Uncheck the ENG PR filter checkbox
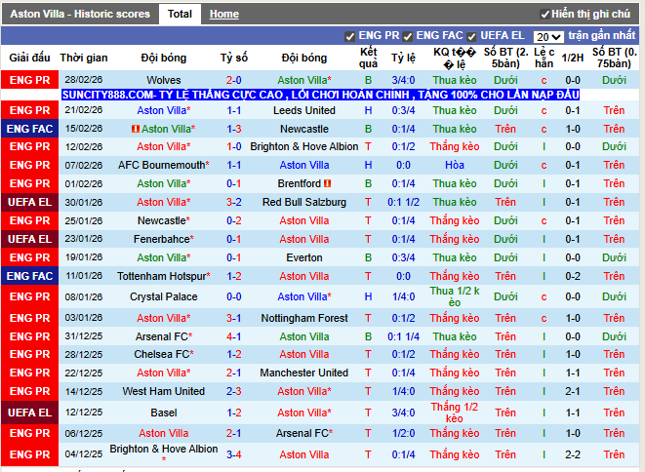645x472 pixels. pyautogui.click(x=350, y=37)
